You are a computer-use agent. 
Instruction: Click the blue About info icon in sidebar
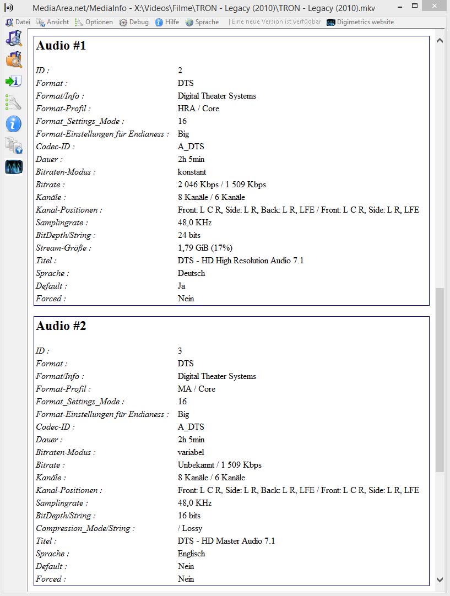(x=14, y=124)
